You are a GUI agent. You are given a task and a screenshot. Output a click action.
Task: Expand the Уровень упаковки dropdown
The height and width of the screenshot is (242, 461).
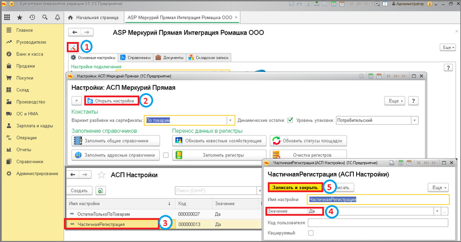click(x=414, y=120)
